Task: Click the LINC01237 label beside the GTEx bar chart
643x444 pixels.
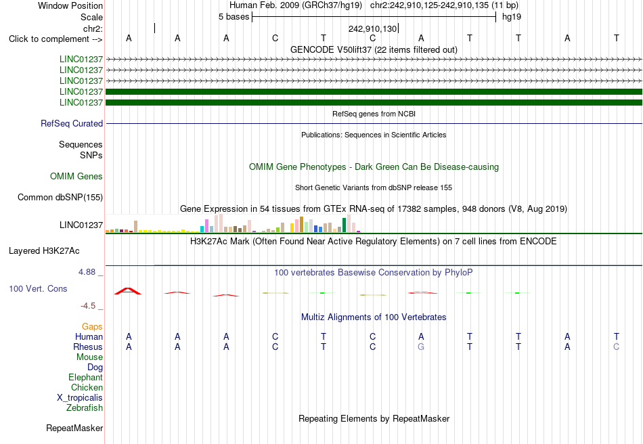Action: pos(81,225)
